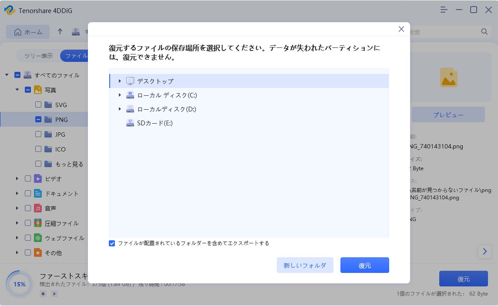Click the ホーム button
Viewport: 498px width, 306px height.
point(28,32)
